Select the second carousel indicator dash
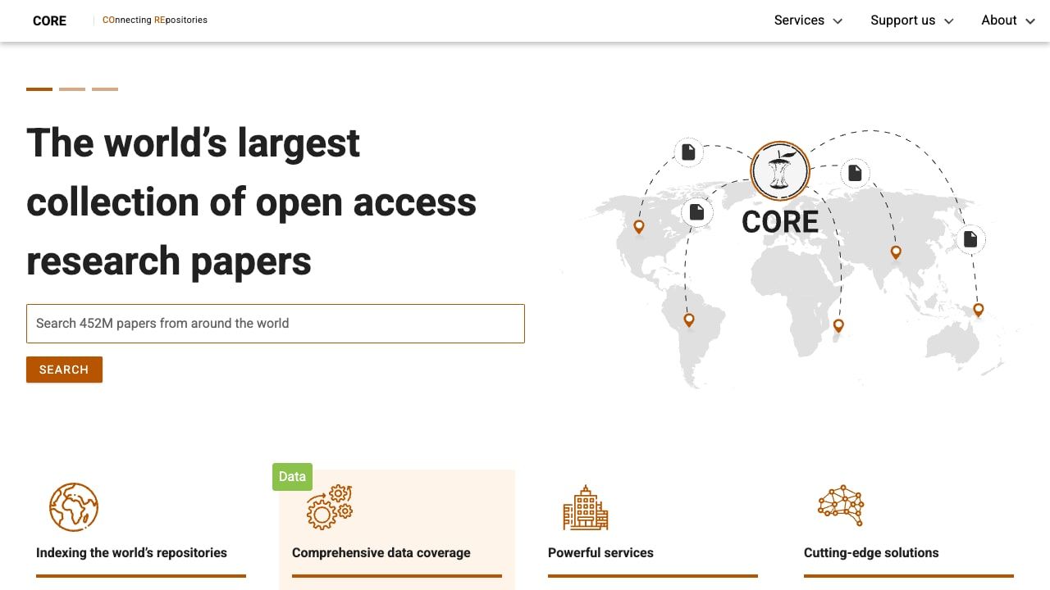Viewport: 1050px width, 590px height. pos(72,89)
